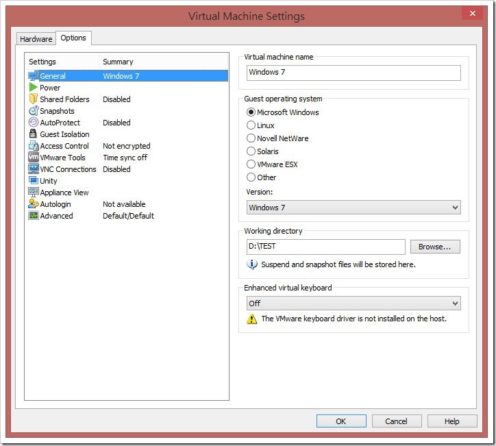496x446 pixels.
Task: Click the 'Not available' summary text
Action: [x=124, y=204]
